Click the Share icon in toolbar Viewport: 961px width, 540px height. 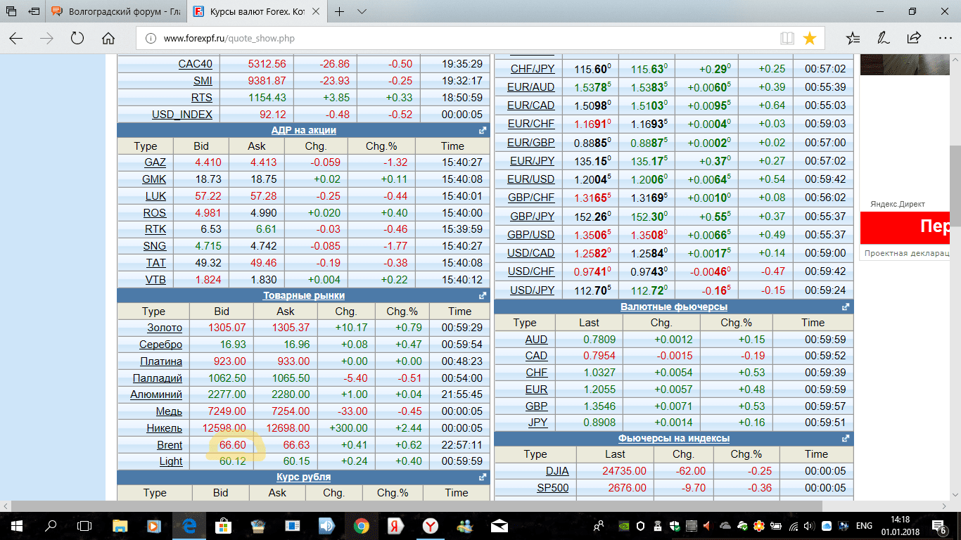coord(914,38)
